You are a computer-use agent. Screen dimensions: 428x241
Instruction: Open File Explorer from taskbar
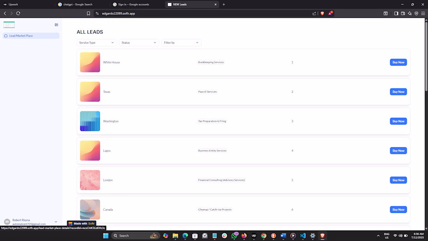point(175,236)
